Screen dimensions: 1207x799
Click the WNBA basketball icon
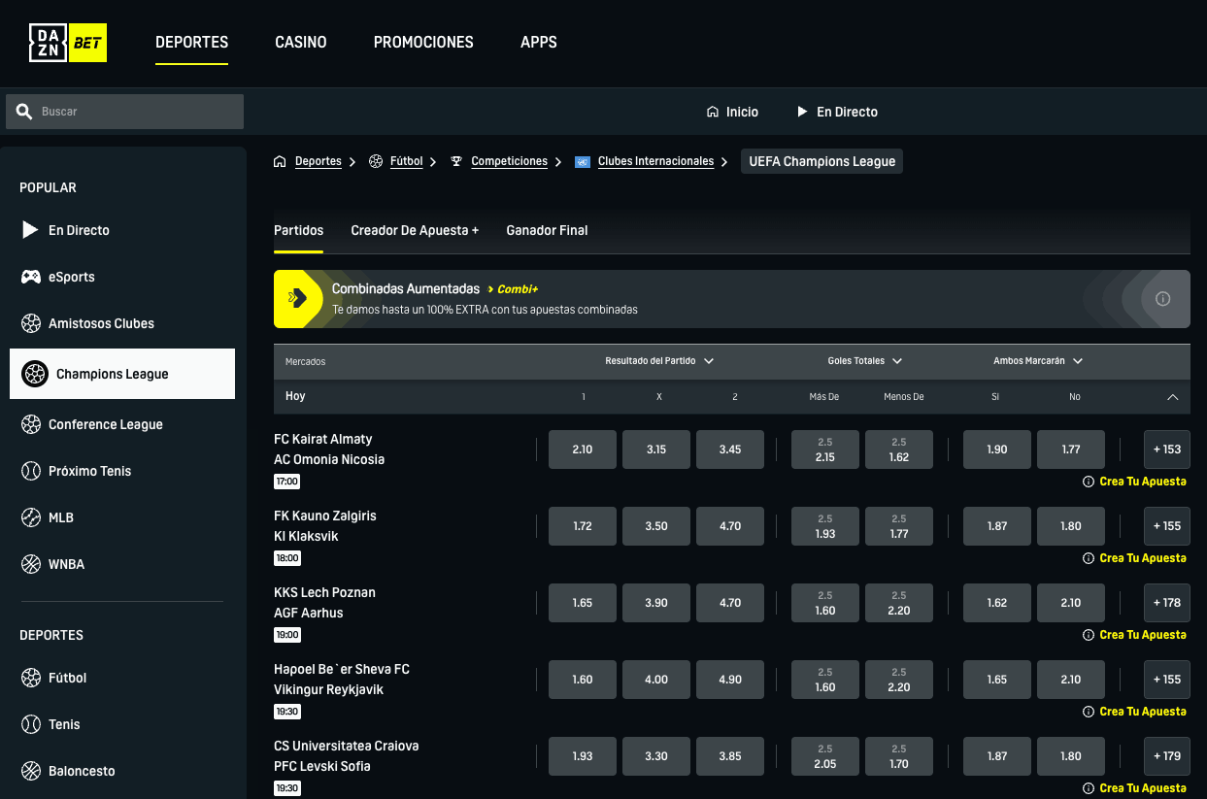point(31,564)
